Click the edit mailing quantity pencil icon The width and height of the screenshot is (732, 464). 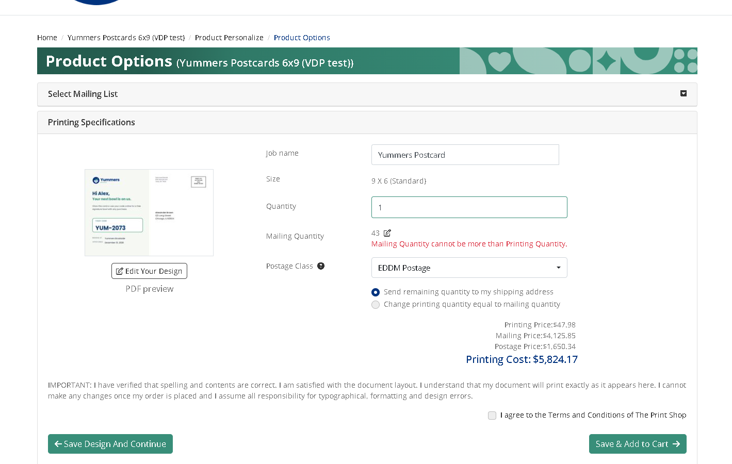[387, 233]
